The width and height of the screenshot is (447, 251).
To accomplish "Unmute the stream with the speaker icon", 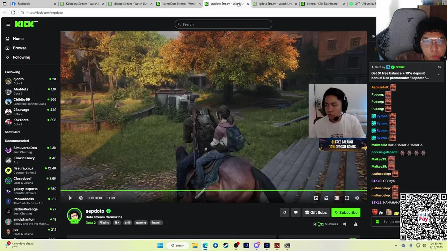I will pyautogui.click(x=81, y=198).
